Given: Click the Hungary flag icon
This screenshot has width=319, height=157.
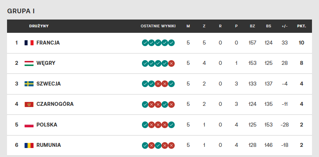Looking at the screenshot, I should point(29,63).
